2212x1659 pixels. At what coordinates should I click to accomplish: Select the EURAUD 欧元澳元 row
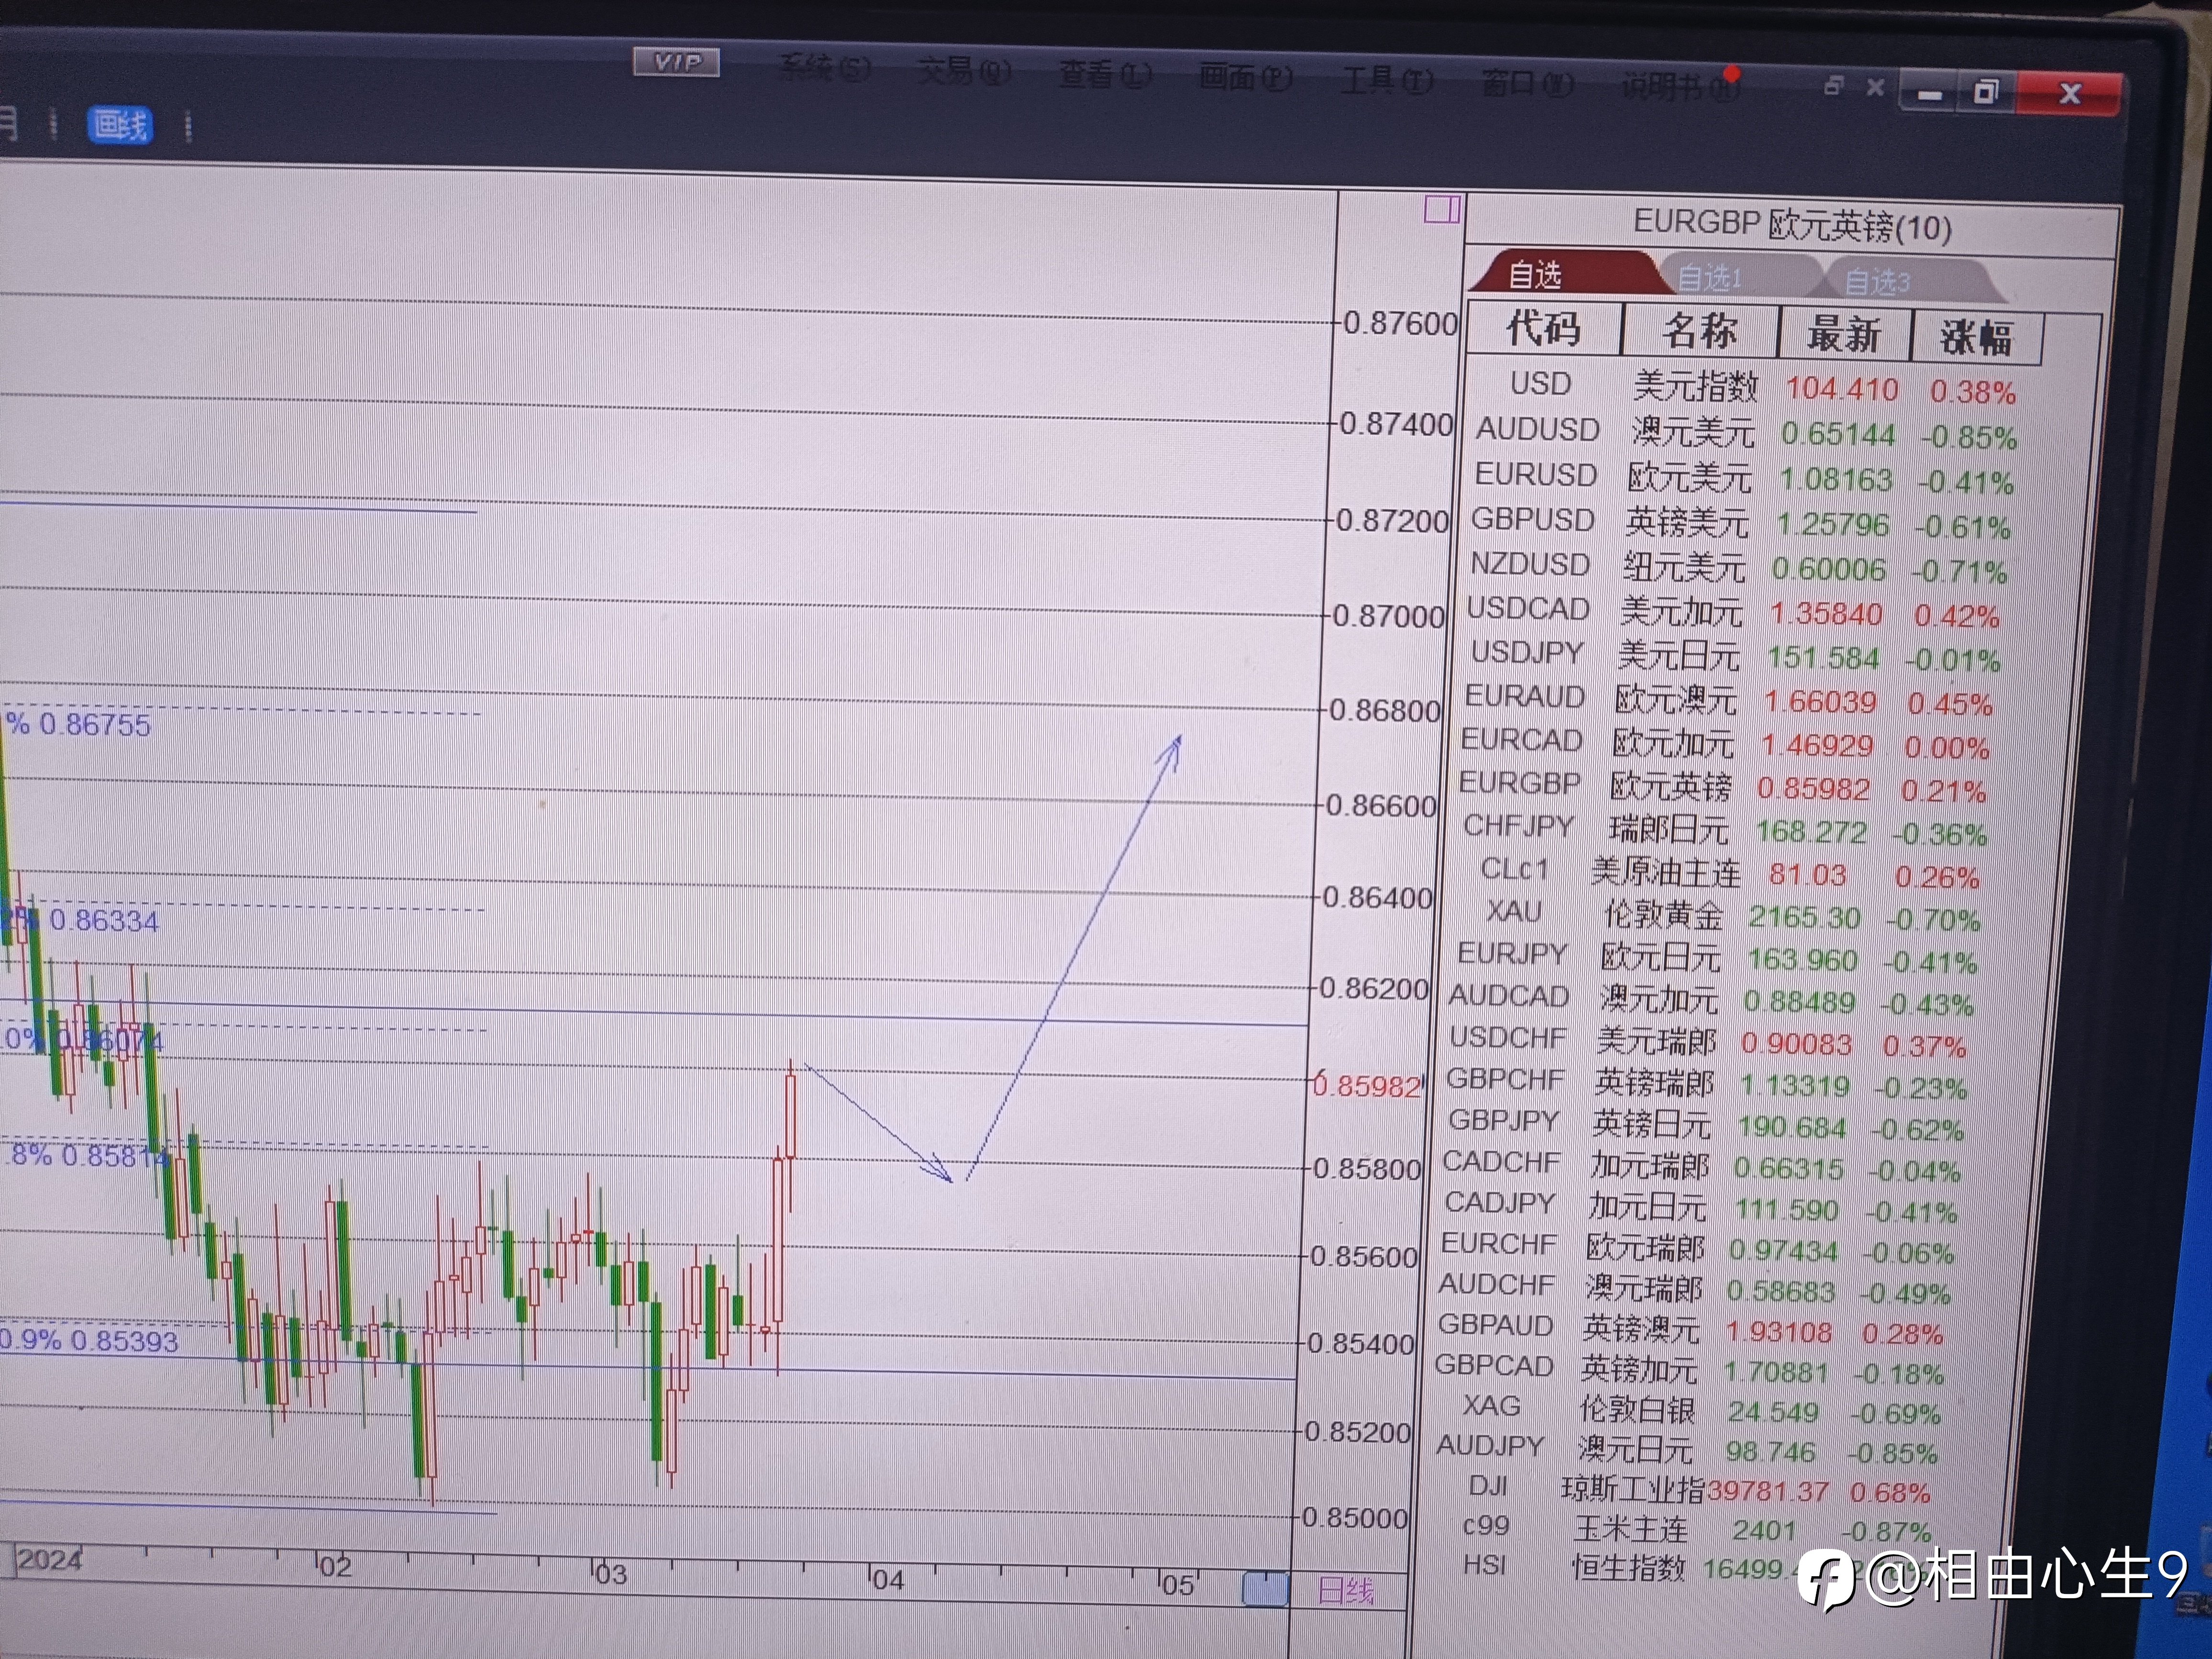1729,699
